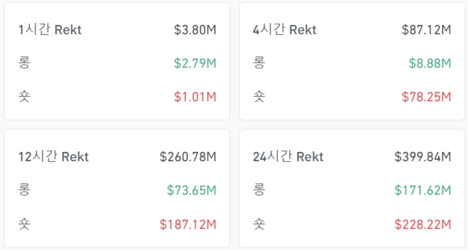468x250 pixels.
Task: Click the 24시간 Rekt card title
Action: point(288,157)
